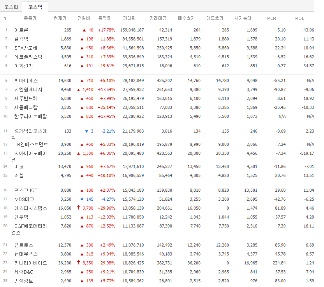
Task: Click the ROE column header
Action: coord(299,18)
